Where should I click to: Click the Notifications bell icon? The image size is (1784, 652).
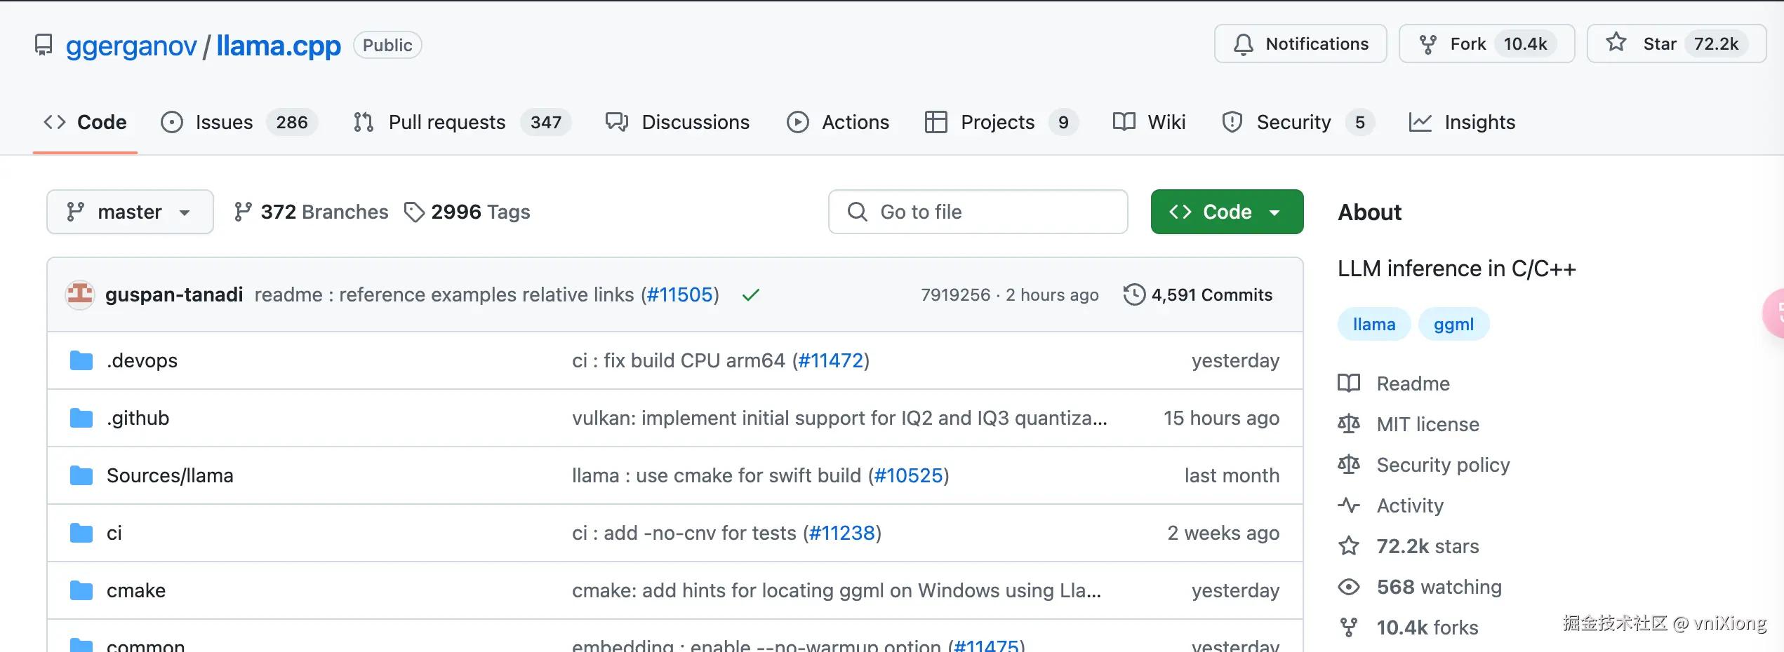click(1244, 44)
